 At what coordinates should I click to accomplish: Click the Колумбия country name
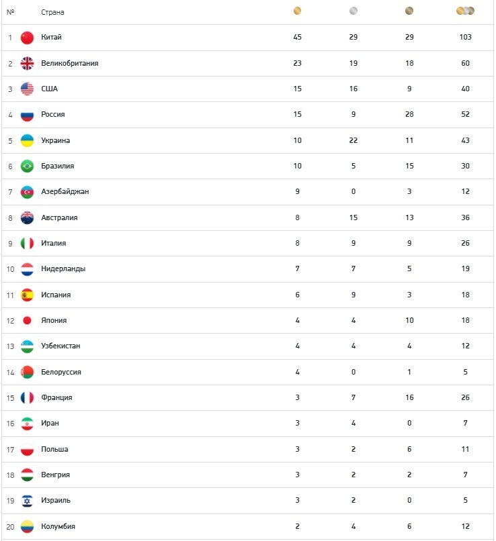pos(58,526)
